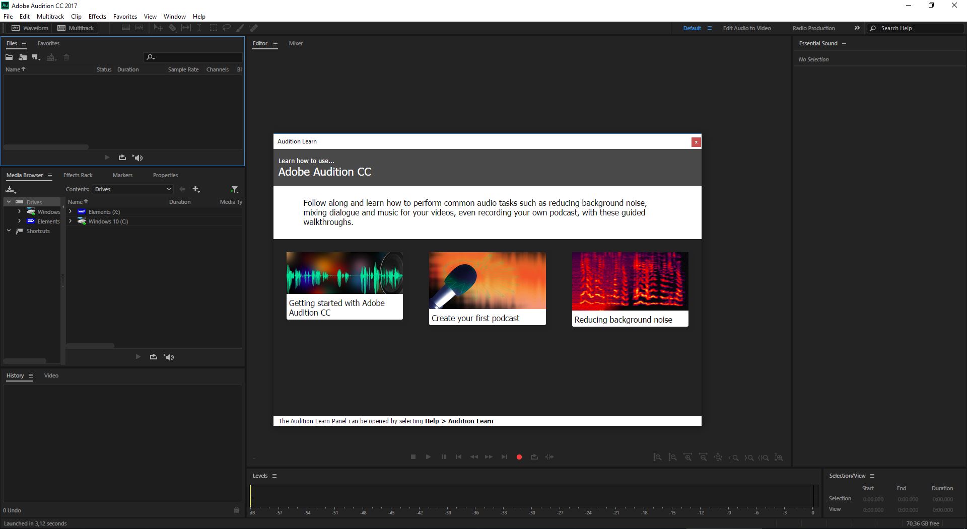Click the Zoom In at Out Point icon
Image resolution: width=967 pixels, height=529 pixels.
point(749,458)
